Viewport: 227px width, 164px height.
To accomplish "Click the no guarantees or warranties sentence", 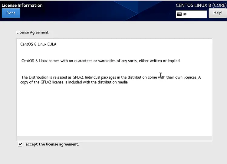I will pos(101,61).
